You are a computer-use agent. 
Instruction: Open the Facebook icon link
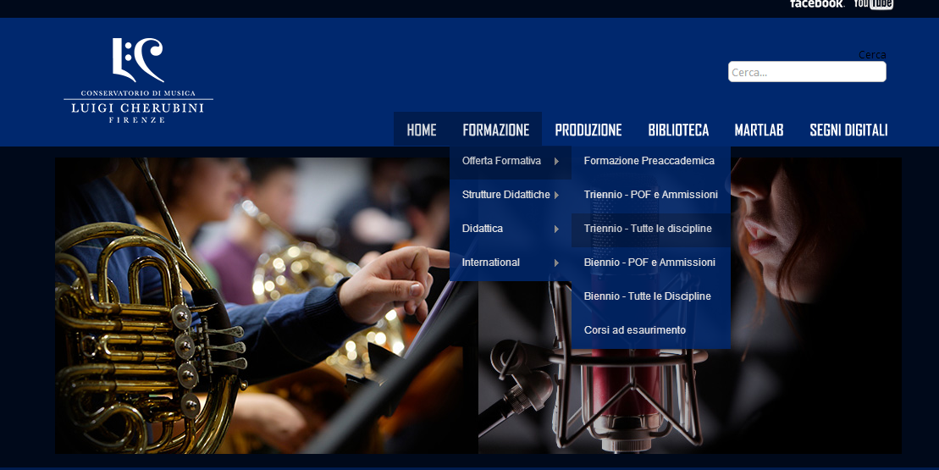pos(817,3)
